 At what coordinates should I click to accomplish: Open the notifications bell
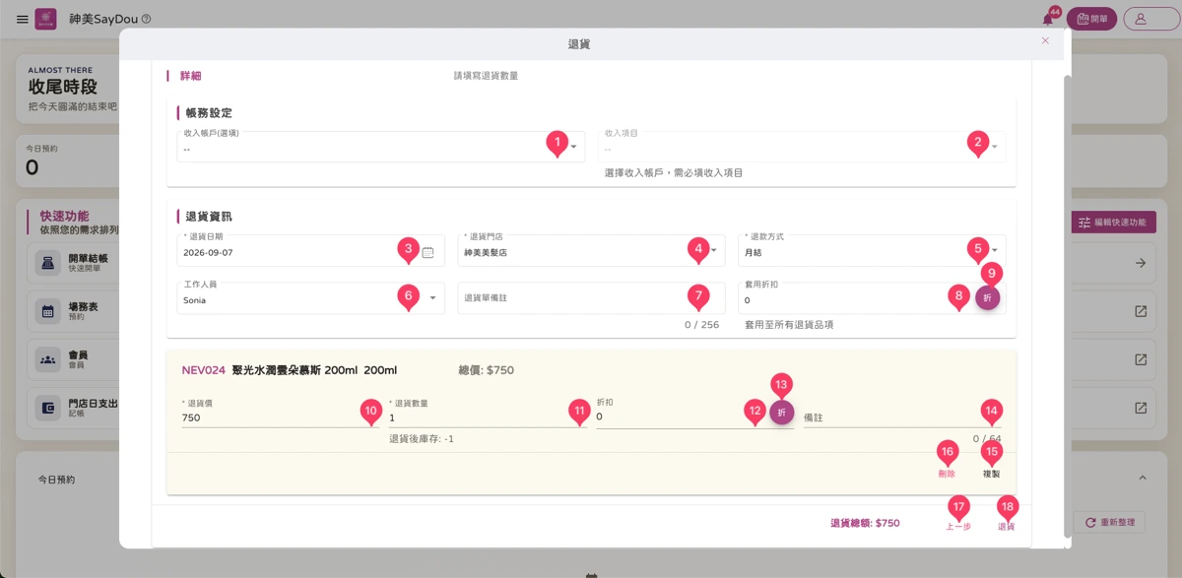[1047, 19]
